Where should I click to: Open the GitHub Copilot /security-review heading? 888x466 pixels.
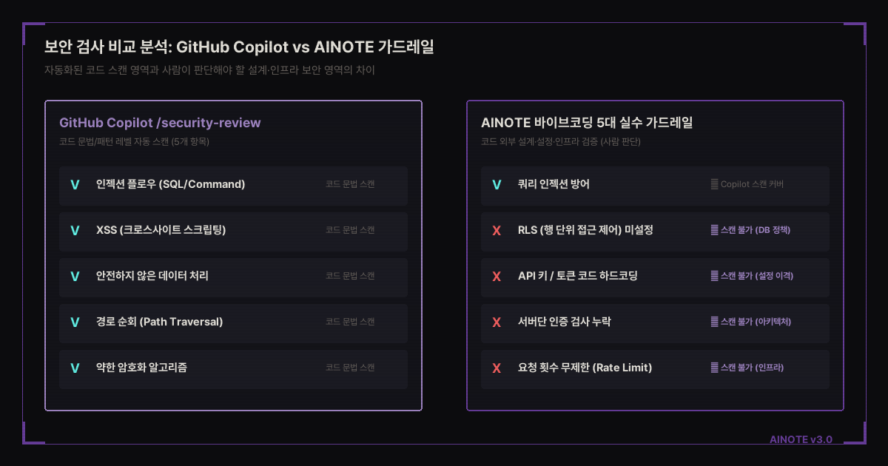coord(160,123)
